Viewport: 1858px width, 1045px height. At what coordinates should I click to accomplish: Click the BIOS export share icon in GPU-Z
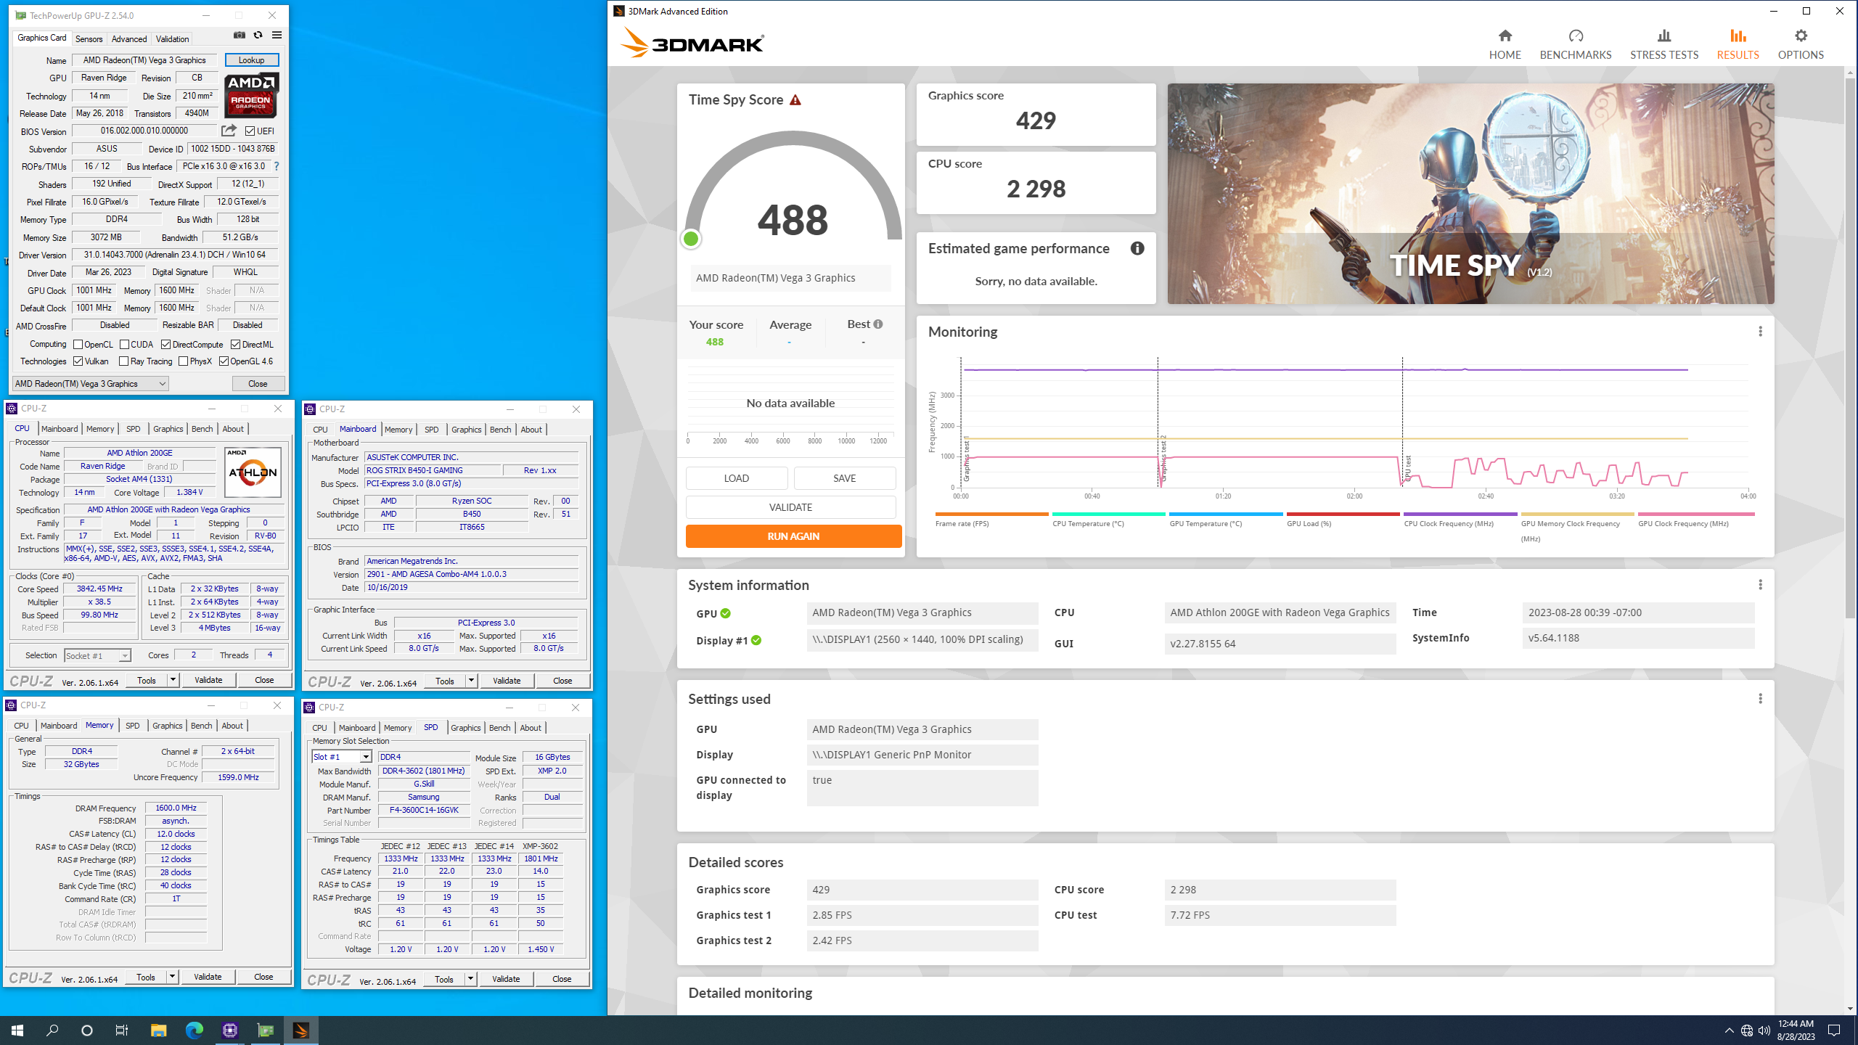tap(229, 131)
